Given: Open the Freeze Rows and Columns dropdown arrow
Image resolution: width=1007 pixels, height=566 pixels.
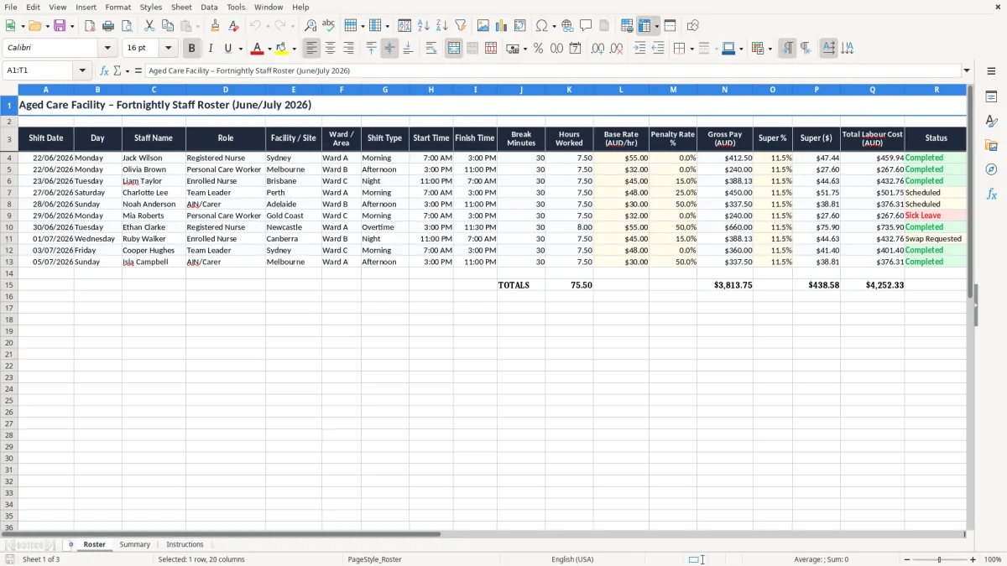Looking at the screenshot, I should click(x=656, y=25).
